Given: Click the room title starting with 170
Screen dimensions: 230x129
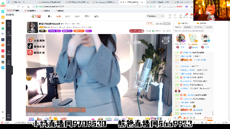Looking at the screenshot, I should click(x=50, y=24).
